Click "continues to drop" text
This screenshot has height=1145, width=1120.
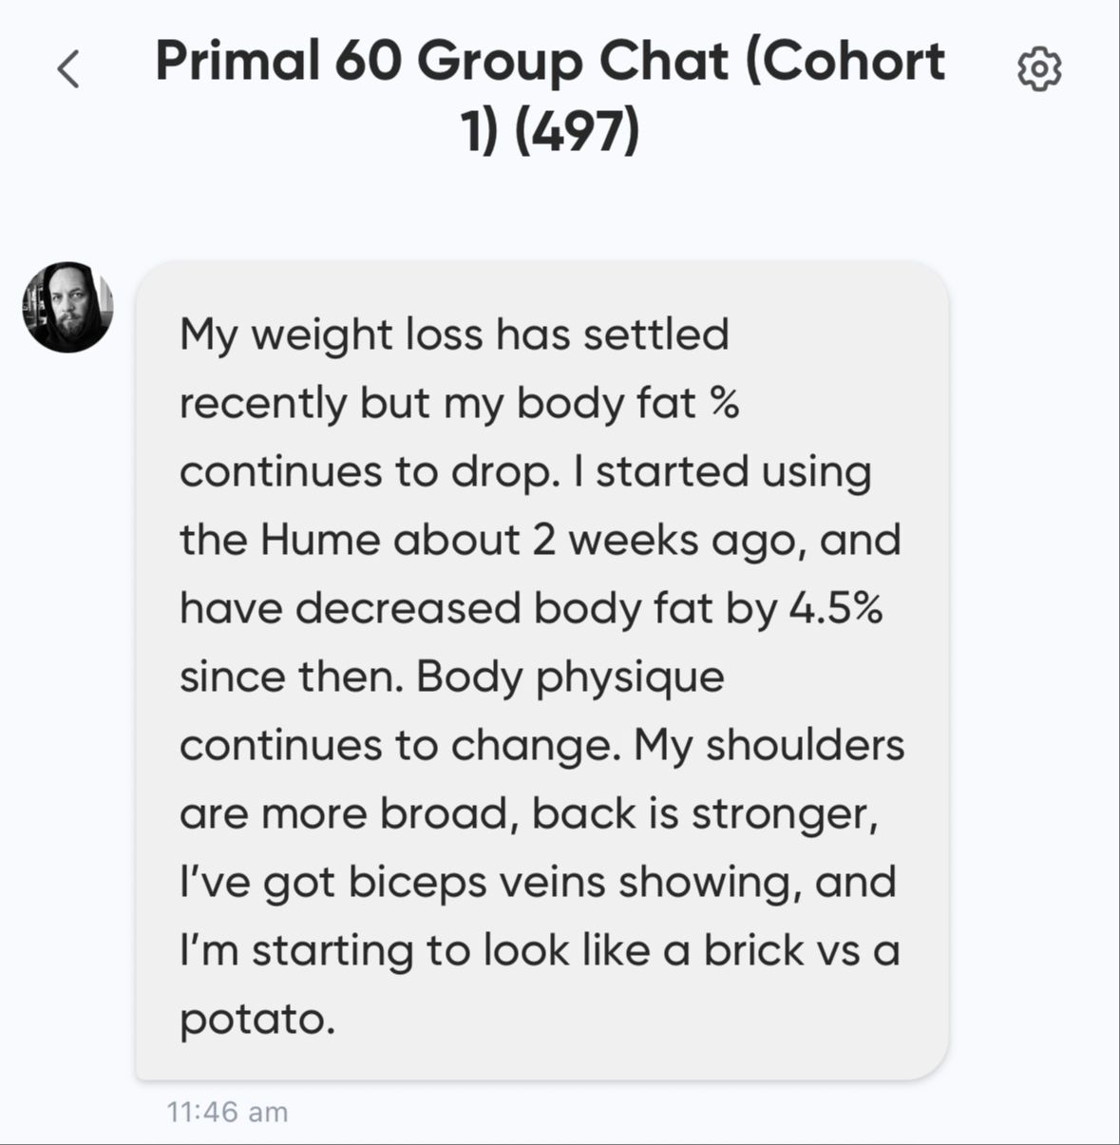tap(365, 471)
